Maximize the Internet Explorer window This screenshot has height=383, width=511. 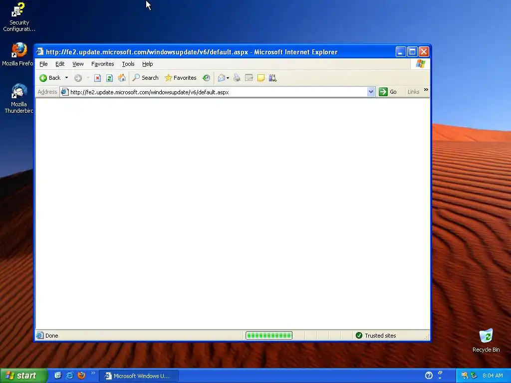coord(412,51)
